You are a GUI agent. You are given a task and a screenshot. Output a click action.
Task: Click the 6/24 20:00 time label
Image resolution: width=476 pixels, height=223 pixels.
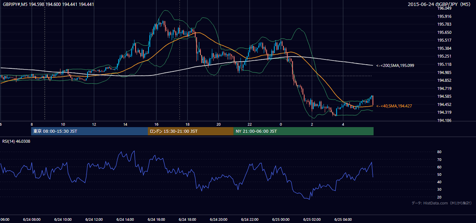[219, 219]
